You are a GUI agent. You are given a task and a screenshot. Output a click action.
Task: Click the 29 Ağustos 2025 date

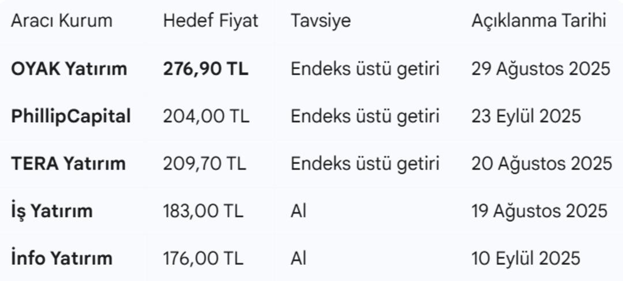pos(541,69)
